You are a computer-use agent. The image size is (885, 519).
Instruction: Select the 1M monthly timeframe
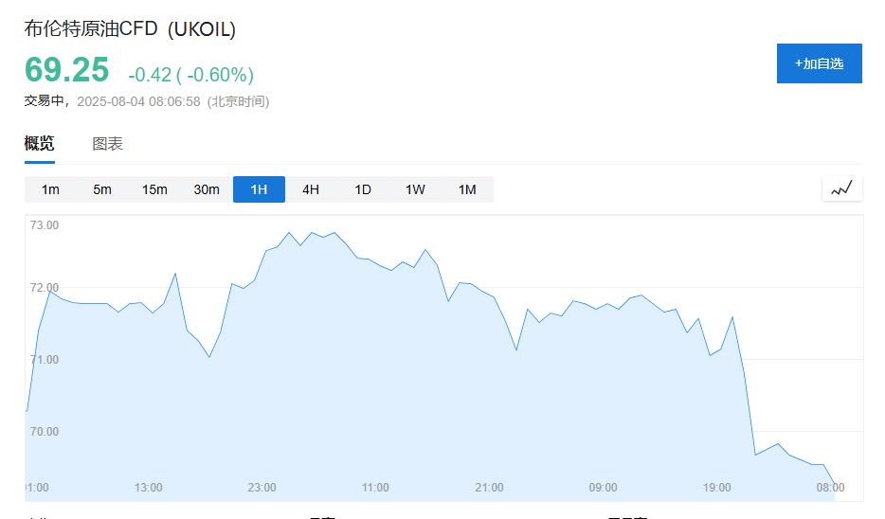coord(467,189)
